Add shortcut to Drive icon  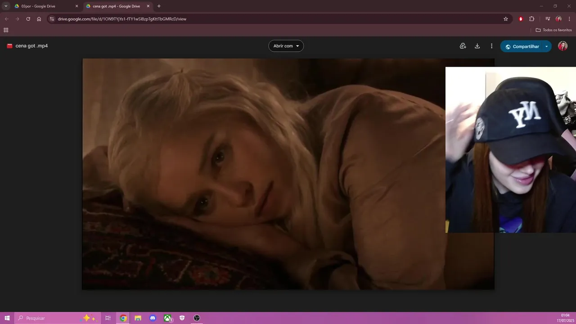pyautogui.click(x=463, y=46)
